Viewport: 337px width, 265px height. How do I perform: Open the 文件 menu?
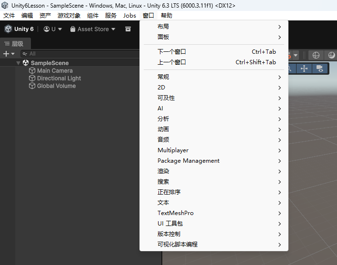point(9,16)
